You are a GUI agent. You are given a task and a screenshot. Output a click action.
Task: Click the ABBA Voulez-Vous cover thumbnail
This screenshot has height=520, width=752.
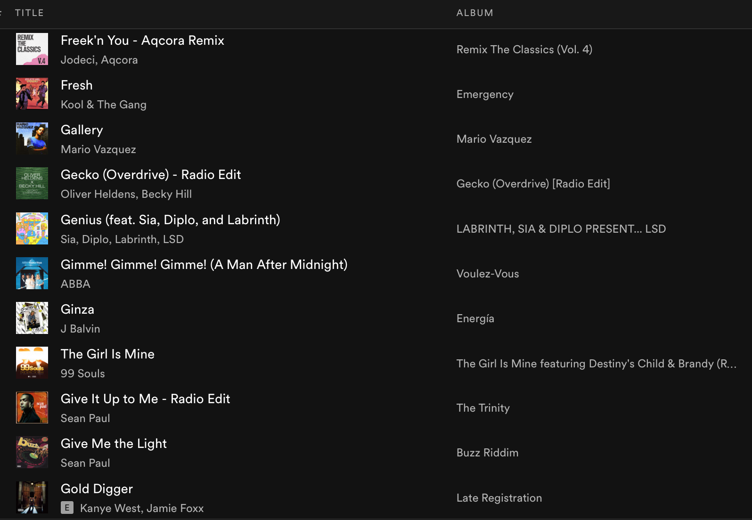click(32, 273)
